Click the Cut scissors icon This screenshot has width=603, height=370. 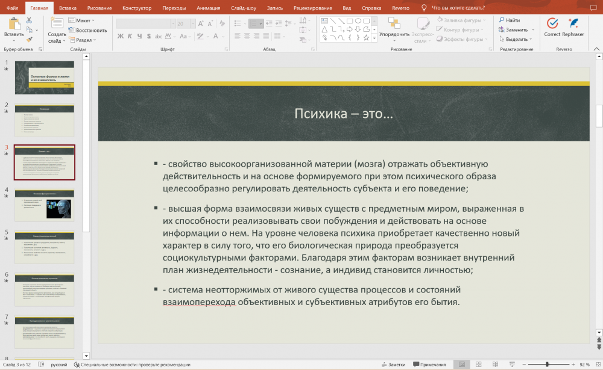28,20
